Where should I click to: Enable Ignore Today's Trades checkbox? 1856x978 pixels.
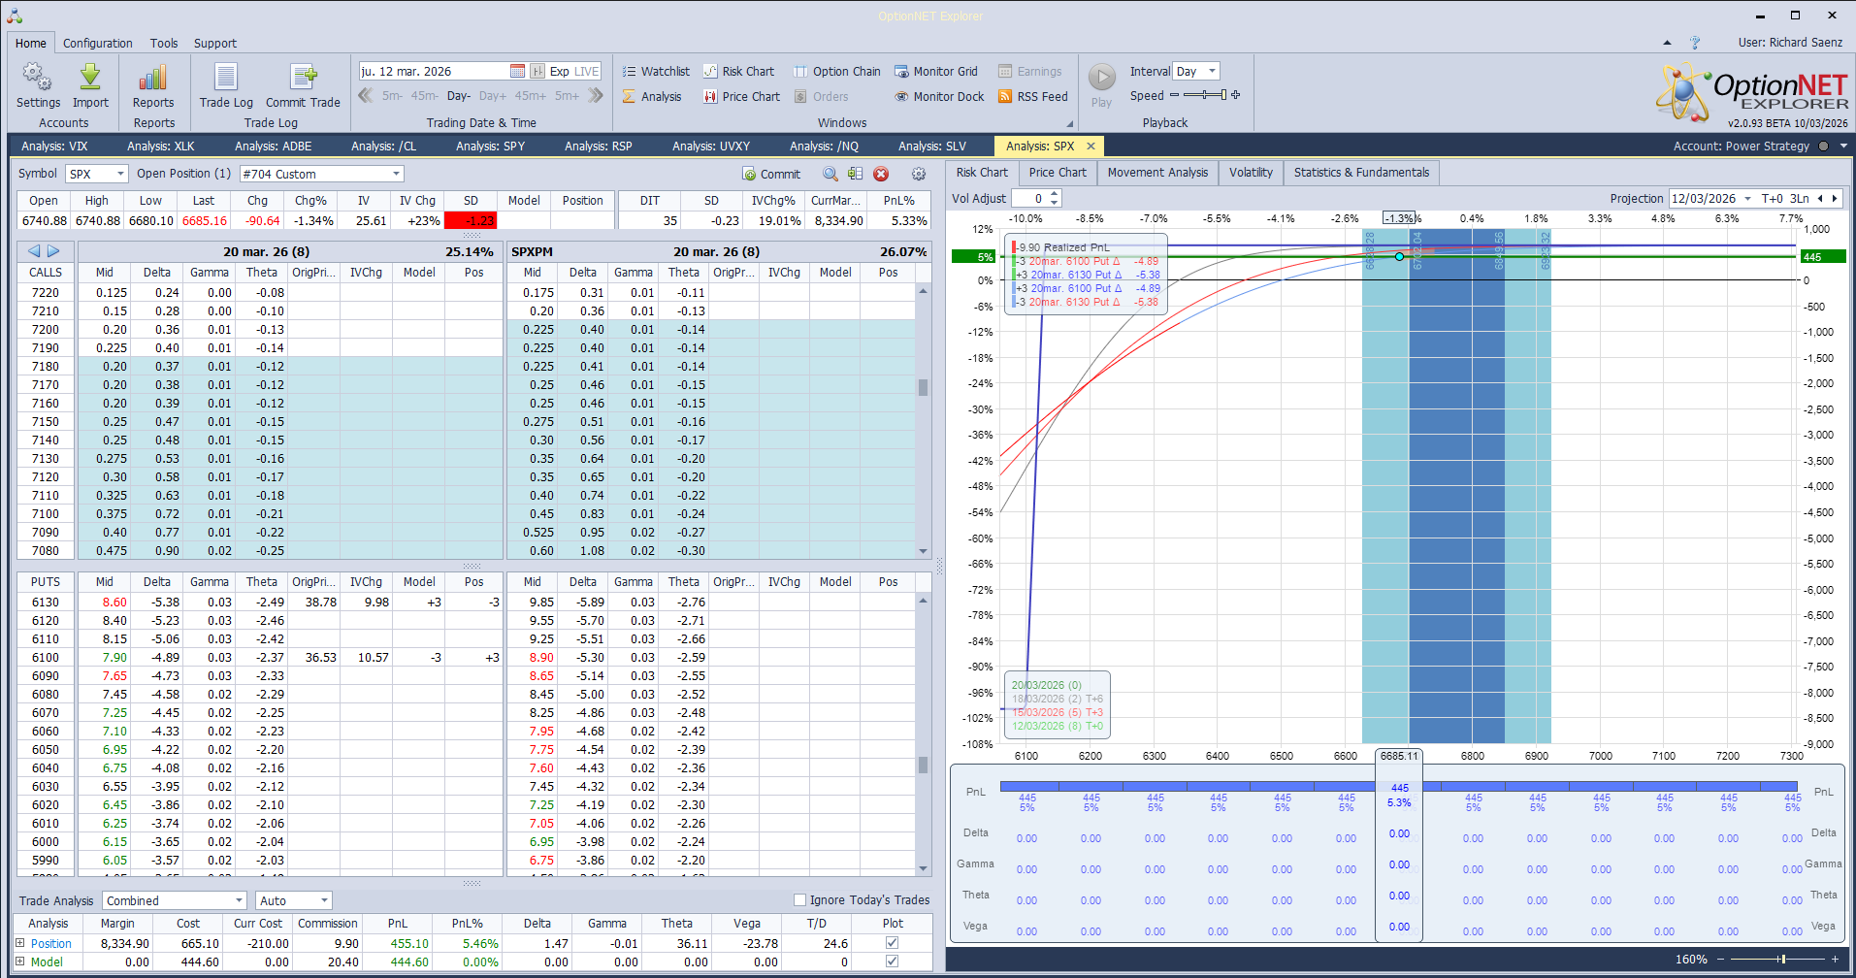(800, 900)
